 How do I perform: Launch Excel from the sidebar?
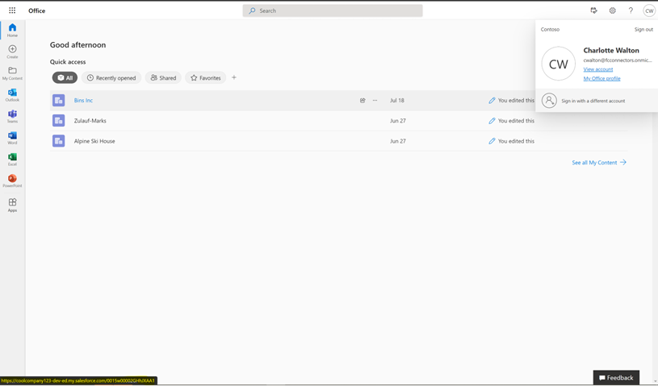pos(12,160)
